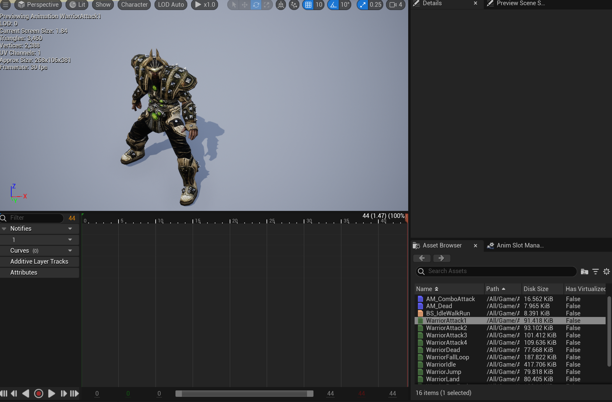Open the Curves track dropdown arrow
The image size is (612, 402).
[70, 251]
